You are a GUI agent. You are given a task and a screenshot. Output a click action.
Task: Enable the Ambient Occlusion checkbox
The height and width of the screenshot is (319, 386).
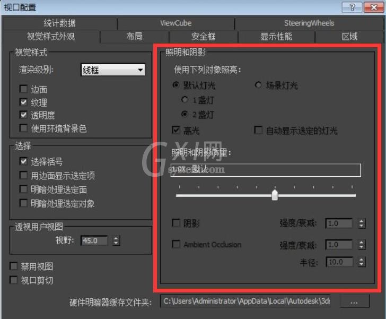coord(176,244)
